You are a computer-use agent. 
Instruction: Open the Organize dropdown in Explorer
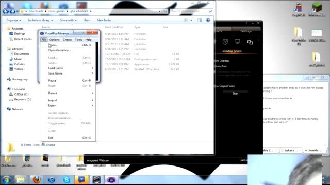point(13,20)
